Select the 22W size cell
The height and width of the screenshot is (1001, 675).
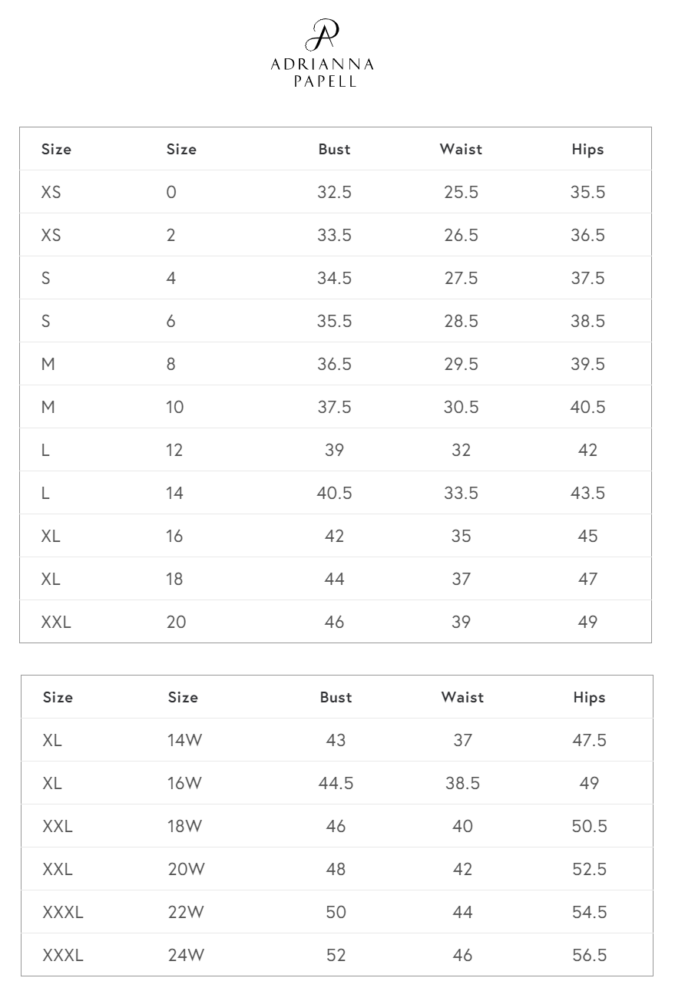coord(186,912)
